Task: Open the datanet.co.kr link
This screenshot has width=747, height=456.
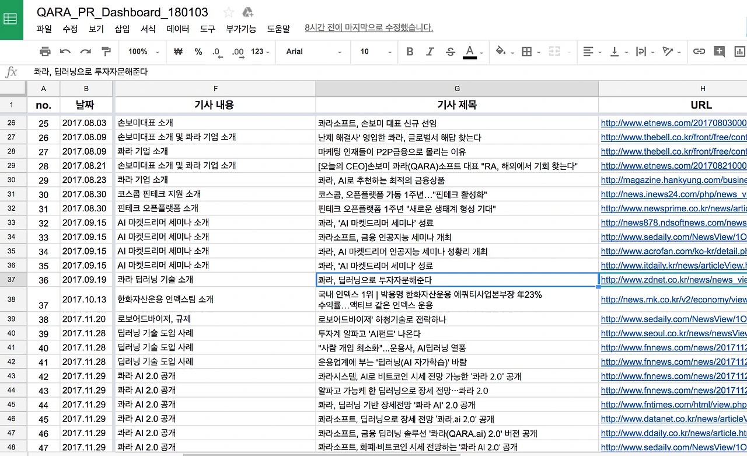Action: click(674, 419)
